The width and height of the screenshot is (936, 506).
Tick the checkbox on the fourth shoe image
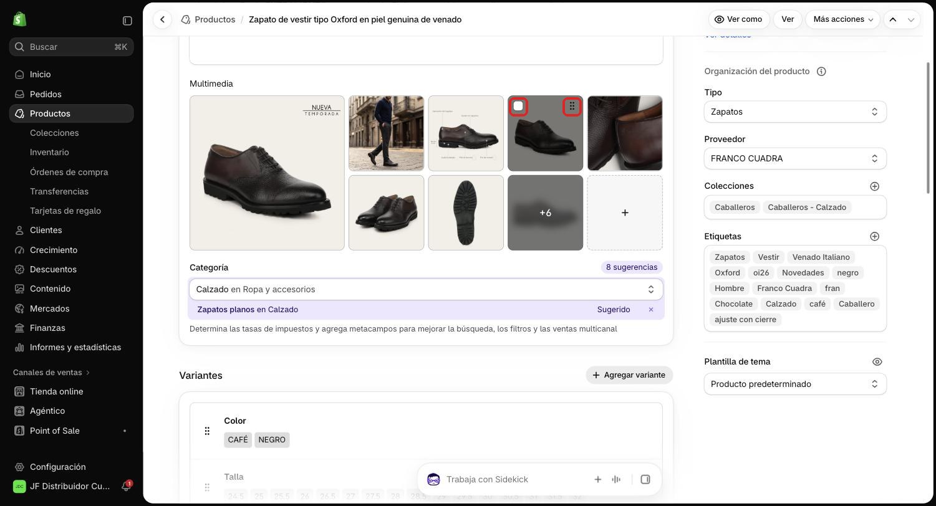(x=518, y=107)
